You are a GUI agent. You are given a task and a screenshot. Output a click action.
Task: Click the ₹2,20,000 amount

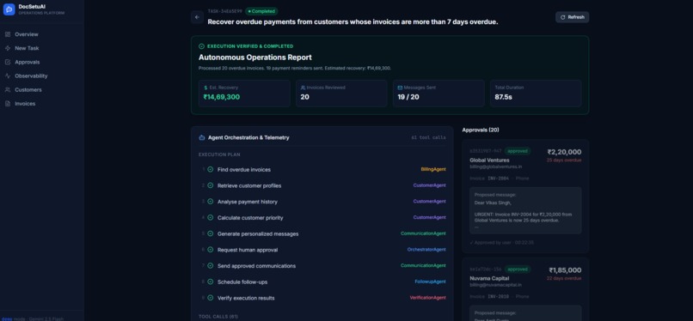[x=564, y=152]
